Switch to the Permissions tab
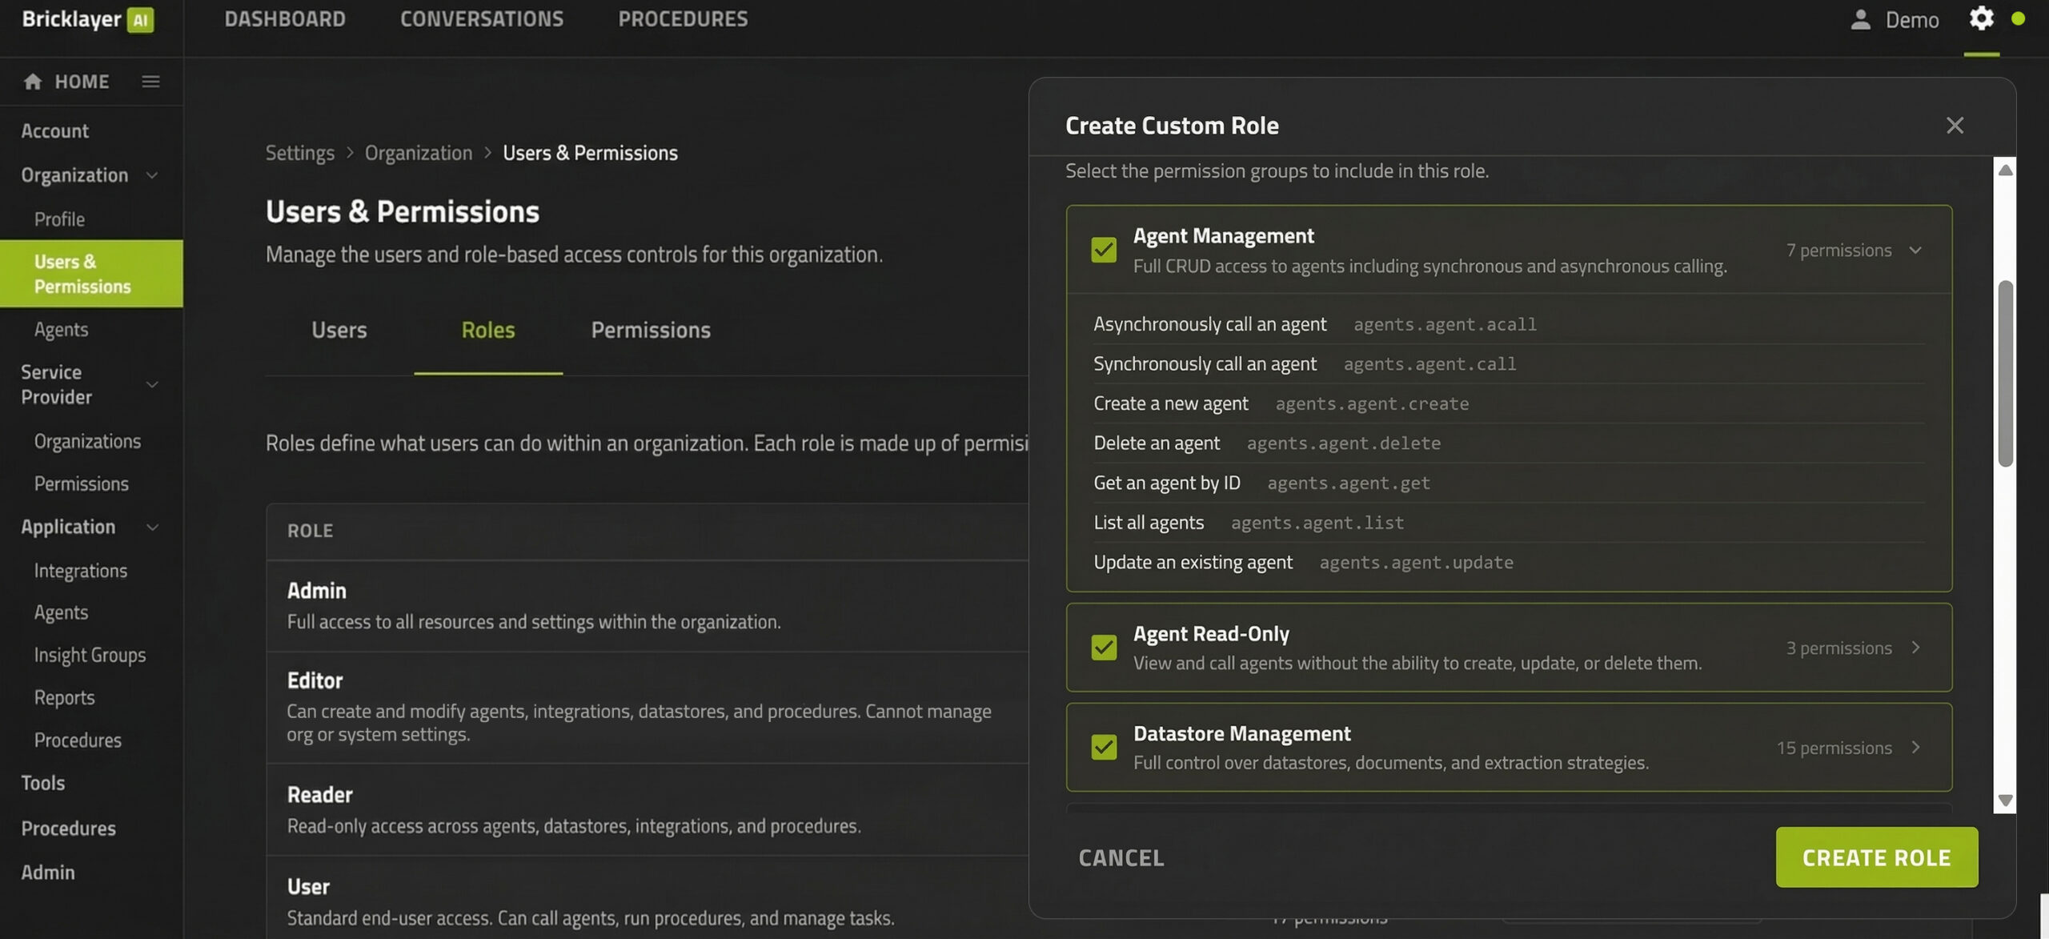 click(x=650, y=330)
